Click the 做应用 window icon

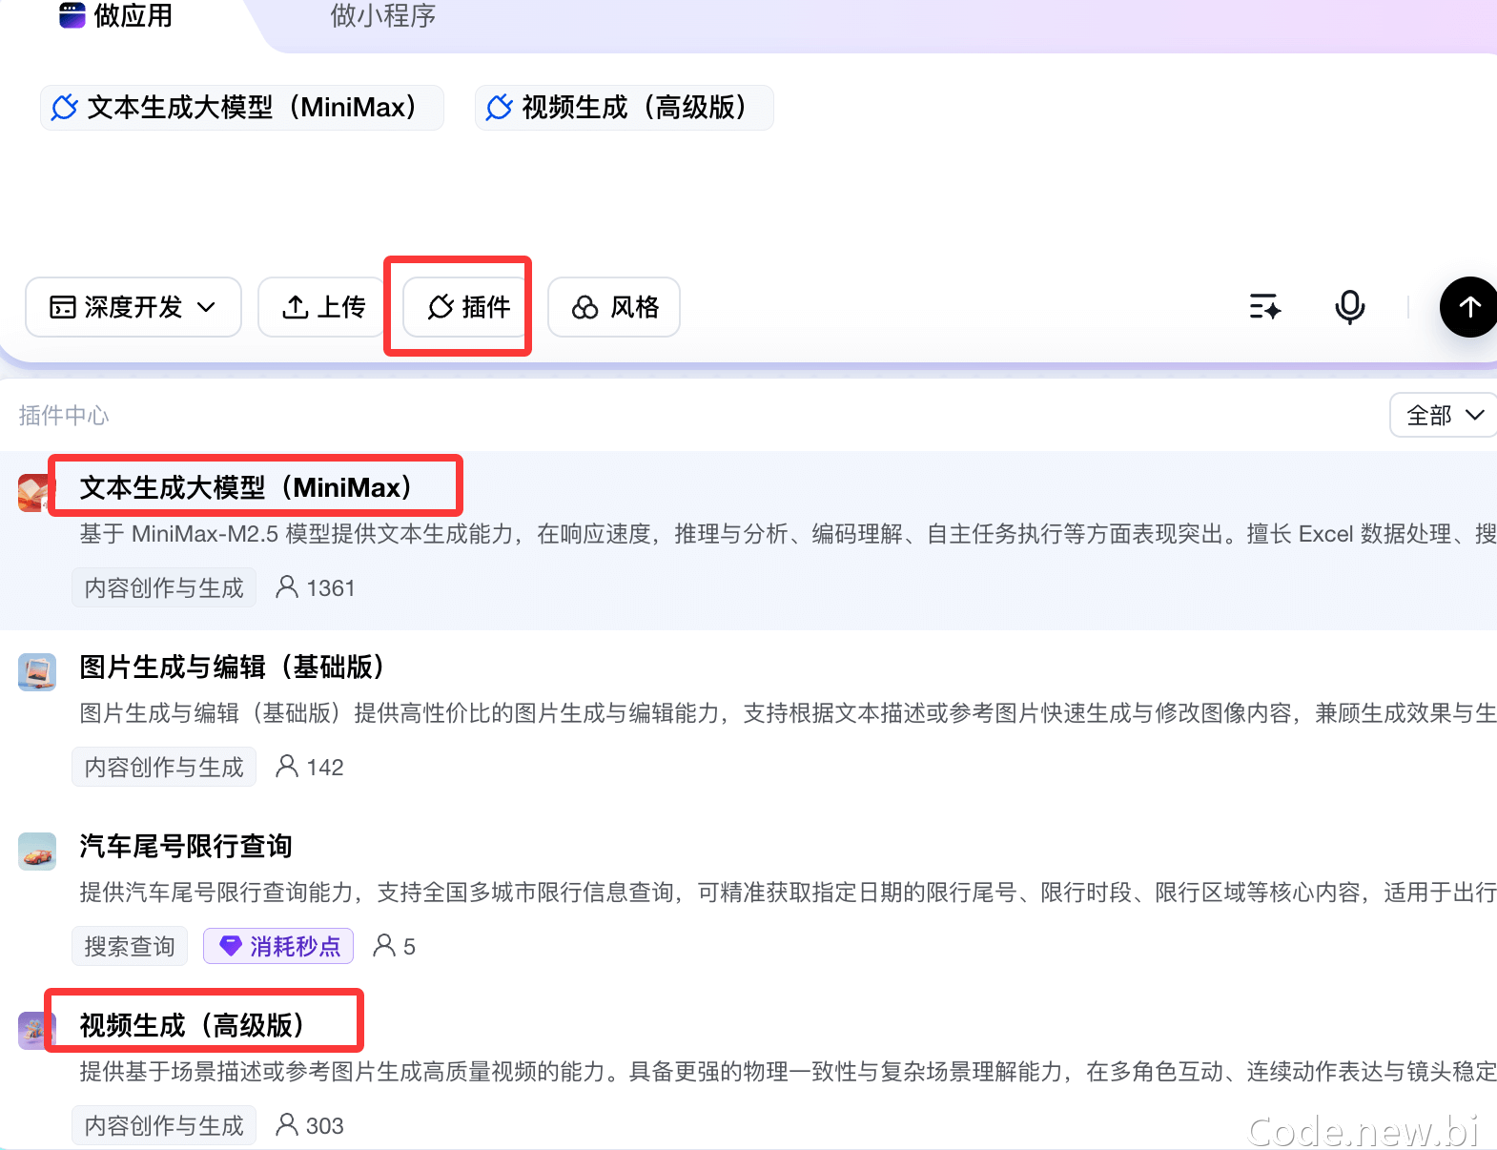72,14
